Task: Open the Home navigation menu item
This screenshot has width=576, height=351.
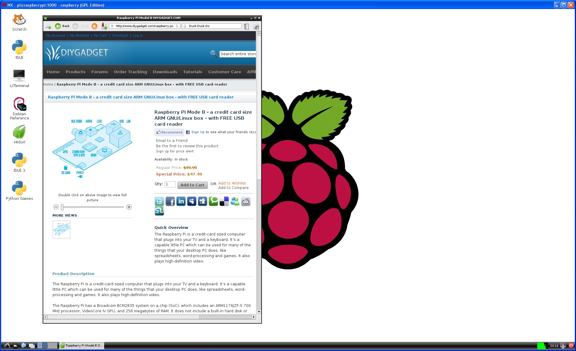Action: click(53, 72)
